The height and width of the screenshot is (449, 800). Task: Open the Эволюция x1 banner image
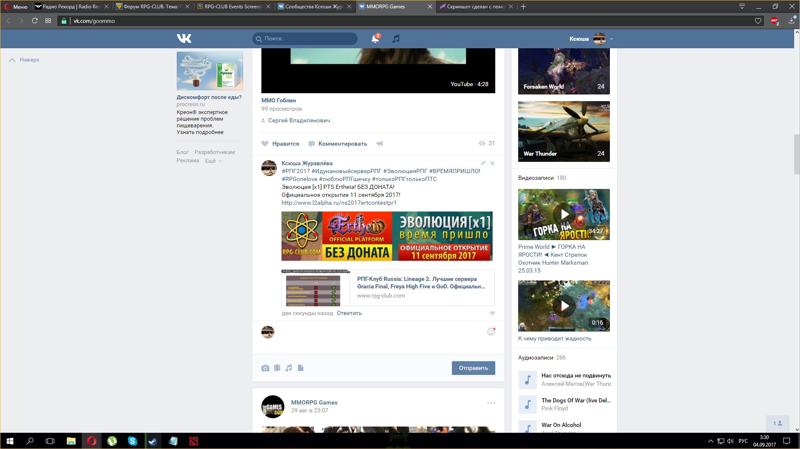(387, 236)
